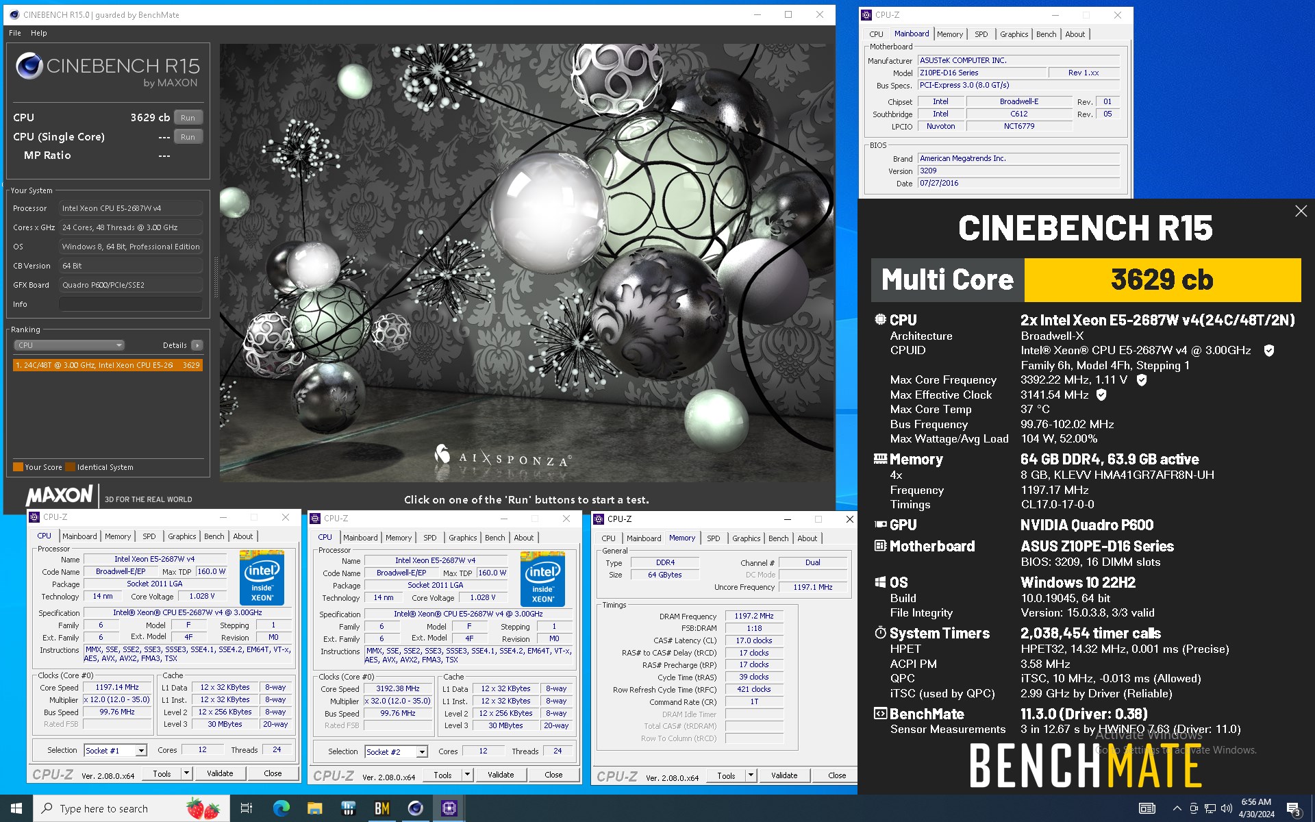Click the Memory module icon in BenchMate panel

880,459
